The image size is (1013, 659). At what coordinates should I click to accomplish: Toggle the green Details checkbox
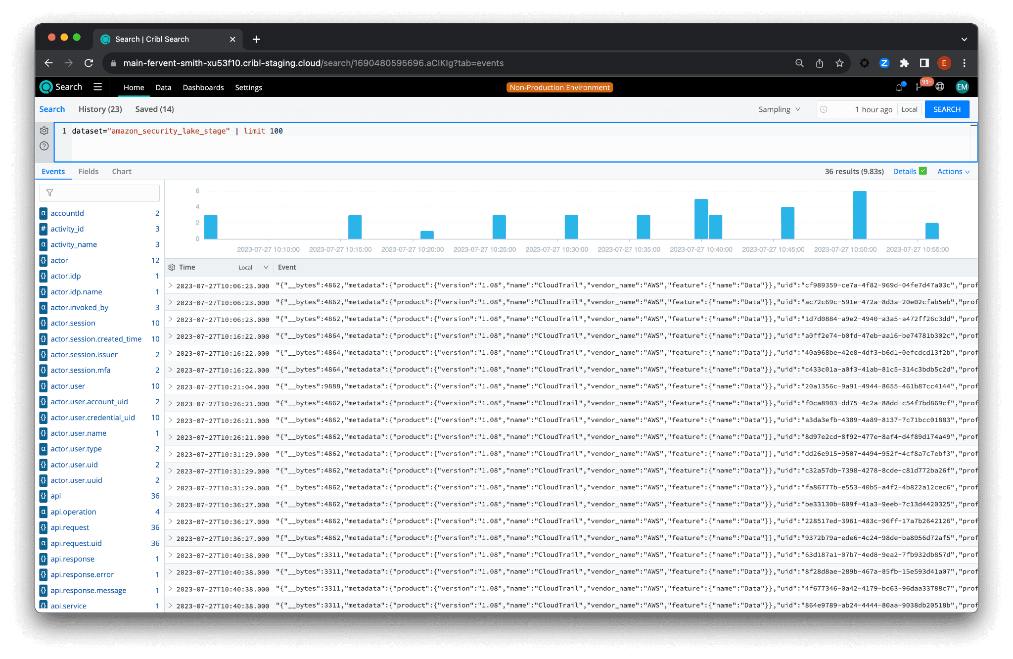click(x=923, y=171)
